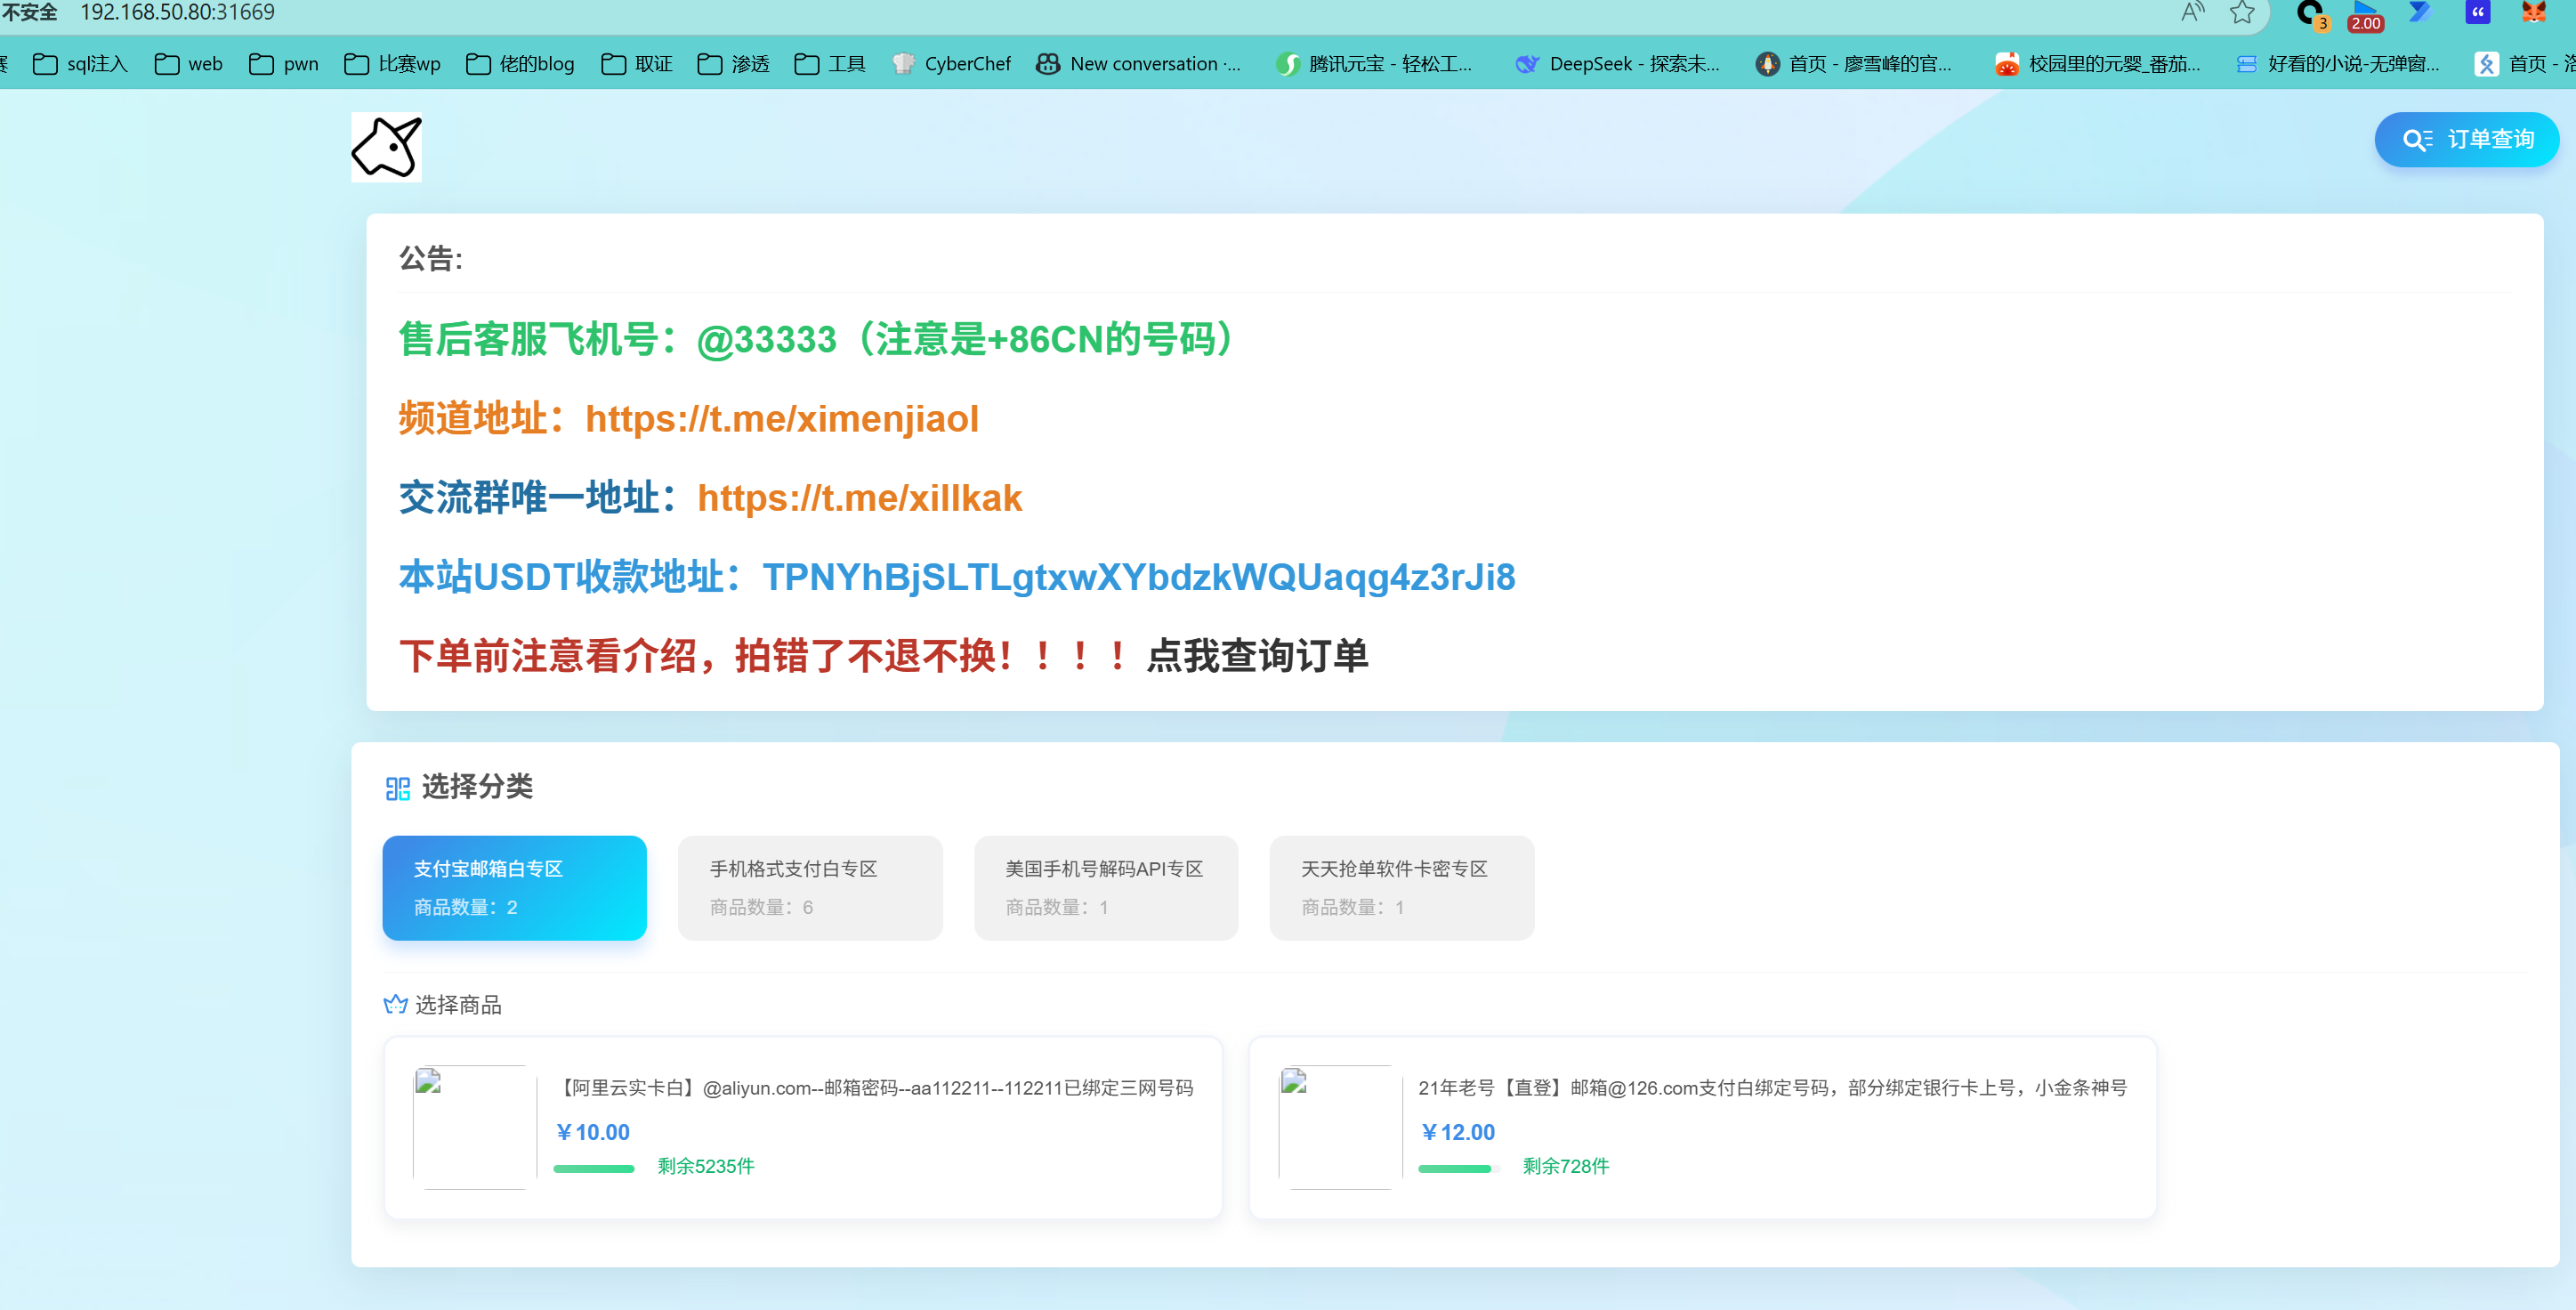
Task: Switch to 手机格式支付白专区 category
Action: (x=809, y=887)
